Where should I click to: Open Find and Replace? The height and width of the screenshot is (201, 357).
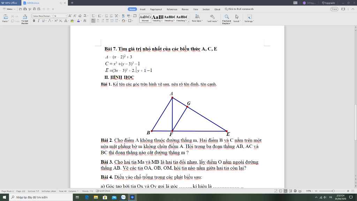[227, 19]
